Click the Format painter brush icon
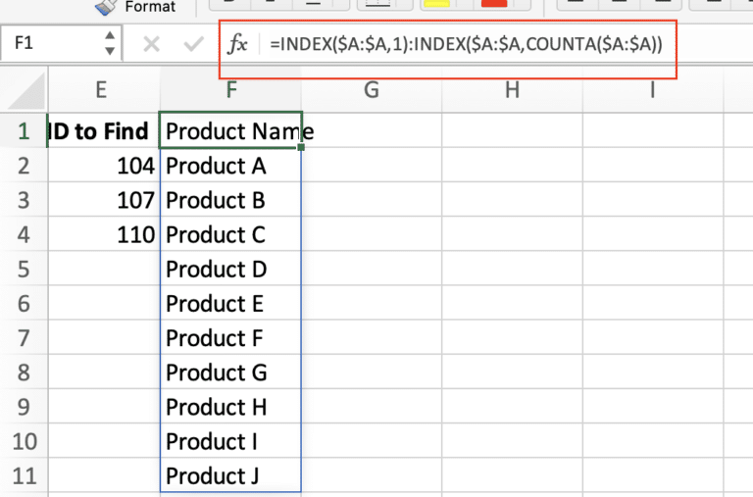753x497 pixels. coord(105,6)
